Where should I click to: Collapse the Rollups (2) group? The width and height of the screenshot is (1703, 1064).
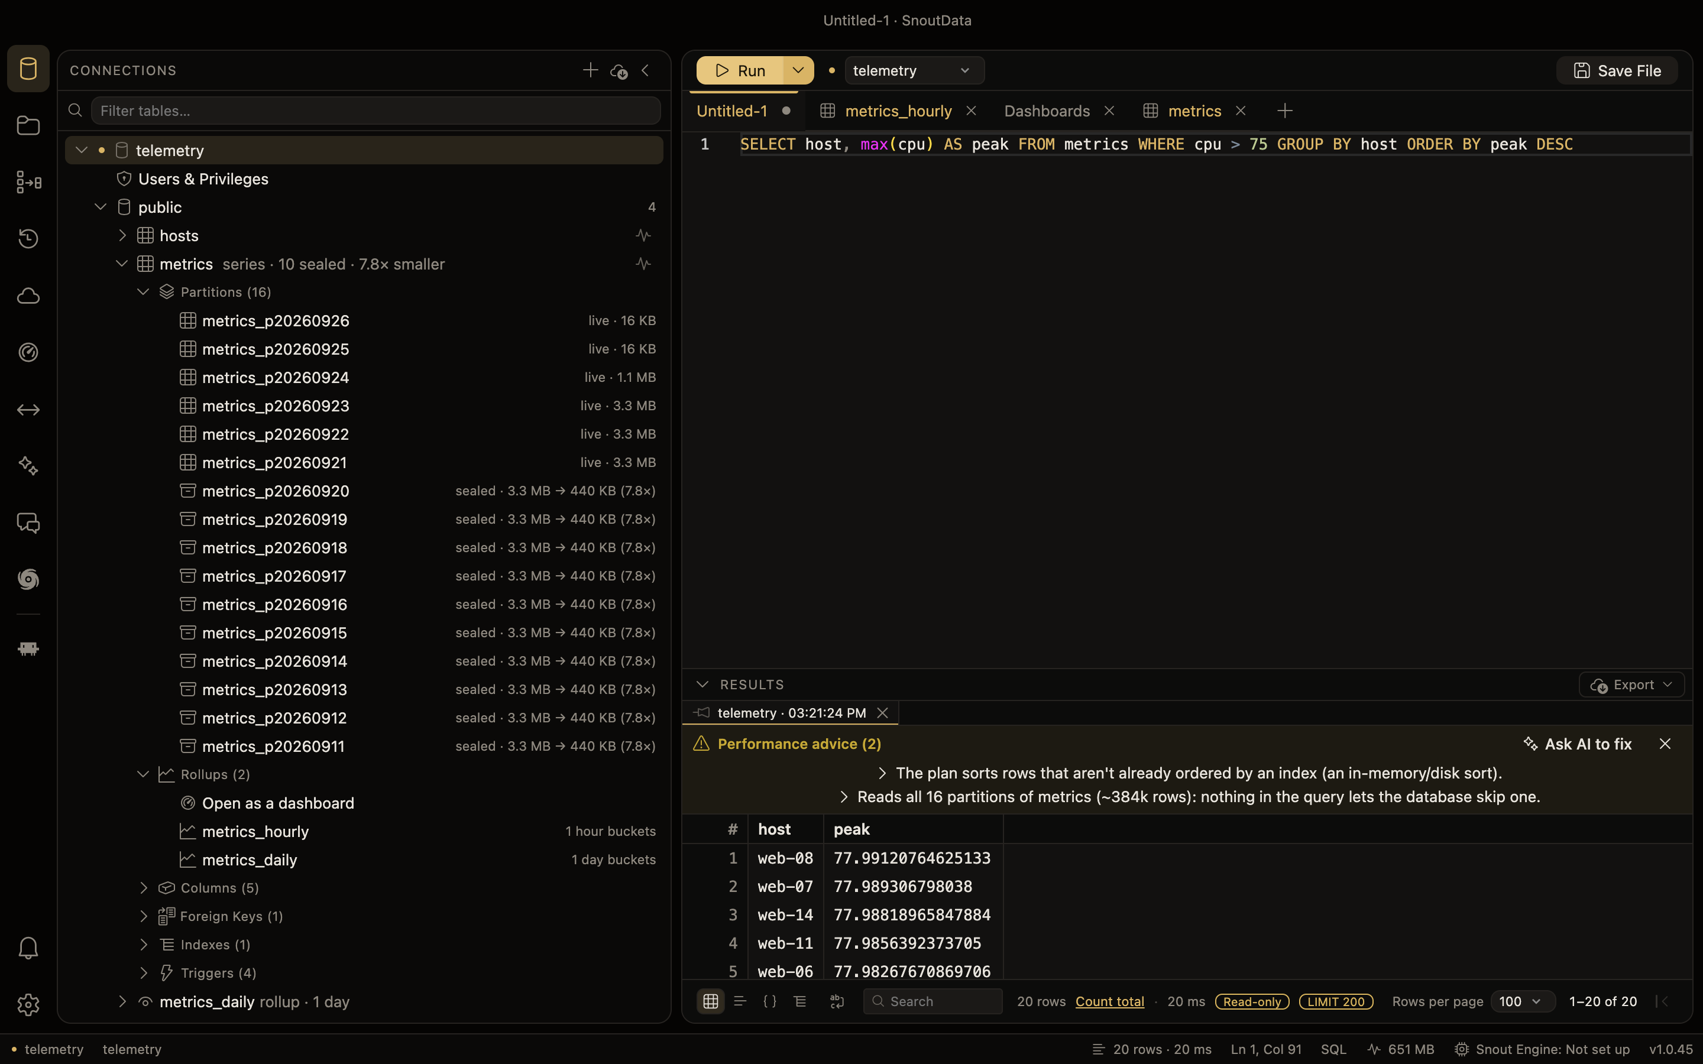point(144,774)
